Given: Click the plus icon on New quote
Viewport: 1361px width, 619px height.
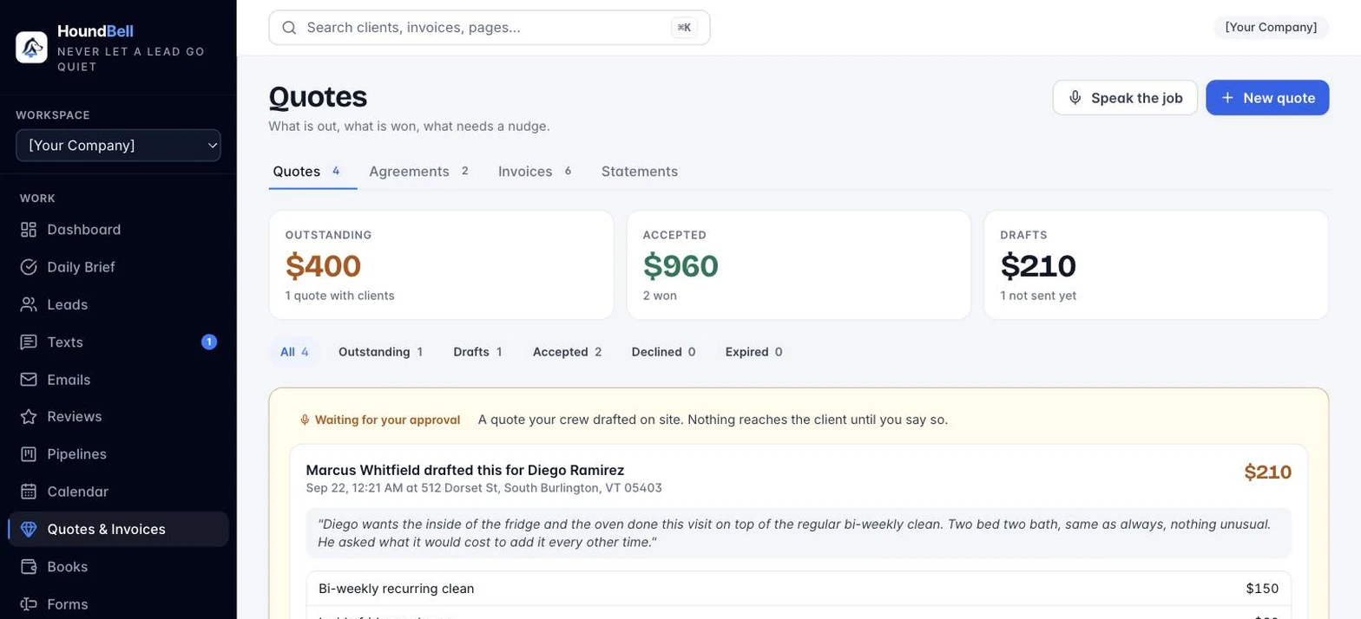Looking at the screenshot, I should click(x=1227, y=98).
